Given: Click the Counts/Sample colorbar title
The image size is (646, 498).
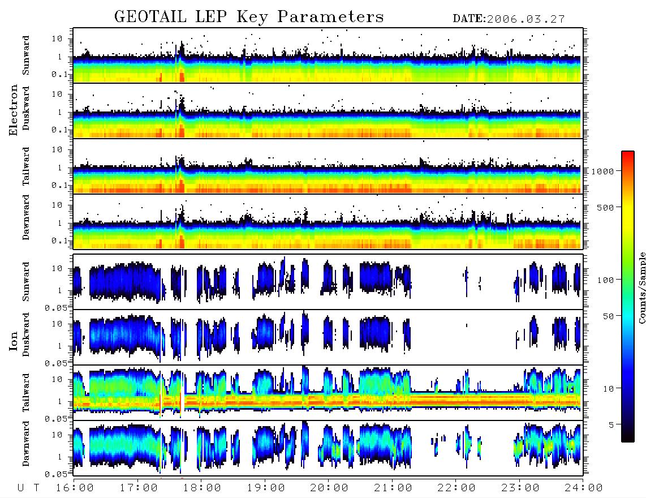Looking at the screenshot, I should click(x=641, y=287).
